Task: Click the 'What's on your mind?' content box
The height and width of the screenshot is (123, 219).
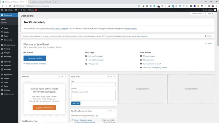Action: point(93,95)
